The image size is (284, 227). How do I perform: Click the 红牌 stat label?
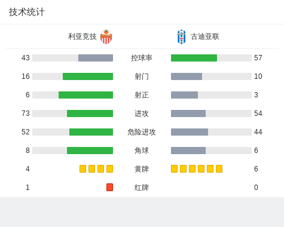tap(142, 188)
